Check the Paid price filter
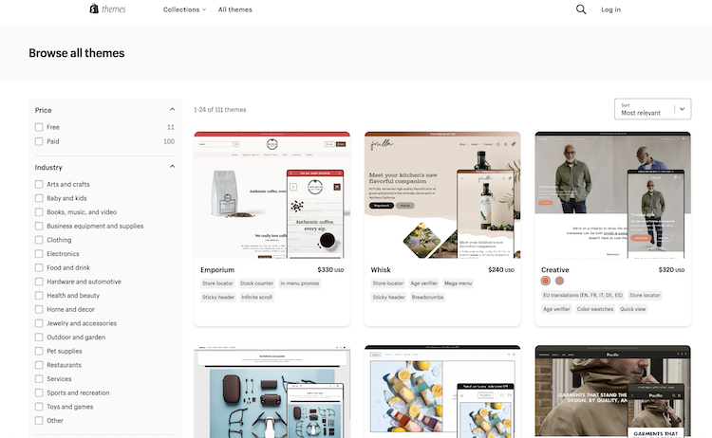The image size is (712, 438). [39, 141]
